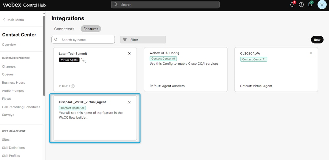Go back using the Main Menu chevron
Viewport: 329px width, 160px height.
tap(4, 20)
